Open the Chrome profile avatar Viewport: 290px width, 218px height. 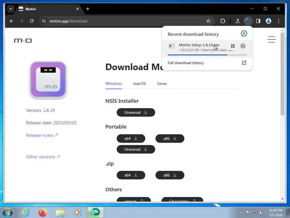[268, 21]
